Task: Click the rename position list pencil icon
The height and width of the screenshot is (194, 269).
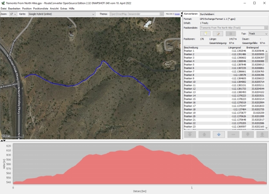Action: tap(219, 33)
